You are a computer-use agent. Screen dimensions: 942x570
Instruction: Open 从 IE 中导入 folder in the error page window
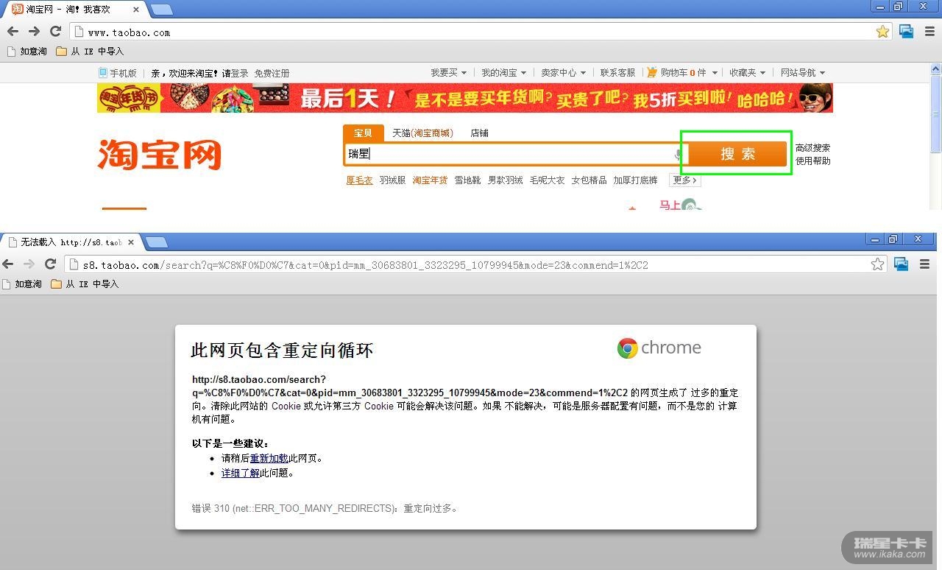point(85,284)
